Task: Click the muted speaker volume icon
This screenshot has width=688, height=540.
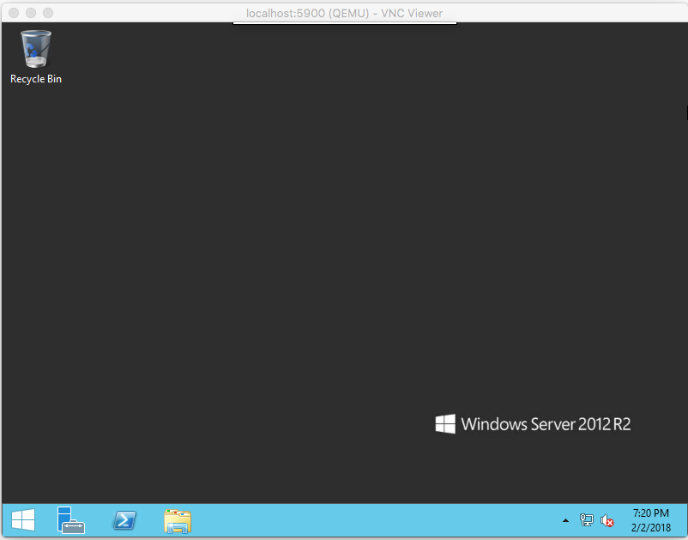Action: click(x=607, y=520)
